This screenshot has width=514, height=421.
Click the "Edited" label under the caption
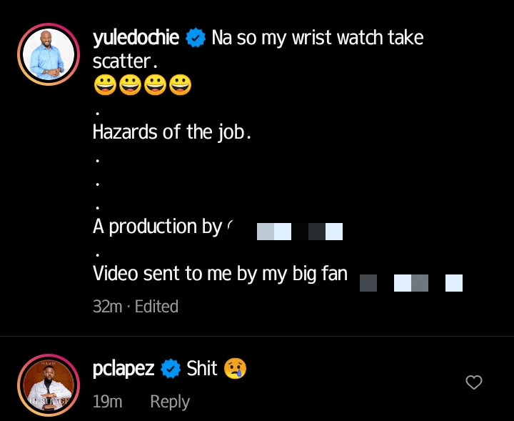[156, 307]
